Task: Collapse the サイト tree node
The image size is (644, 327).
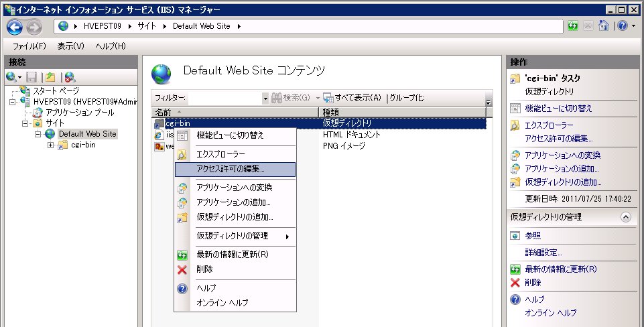Action: tap(25, 123)
